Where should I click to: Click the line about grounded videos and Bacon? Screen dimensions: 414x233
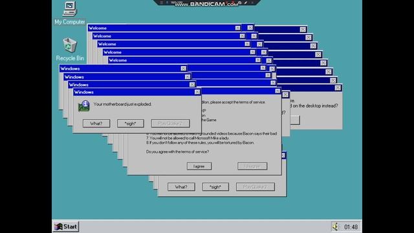212,134
